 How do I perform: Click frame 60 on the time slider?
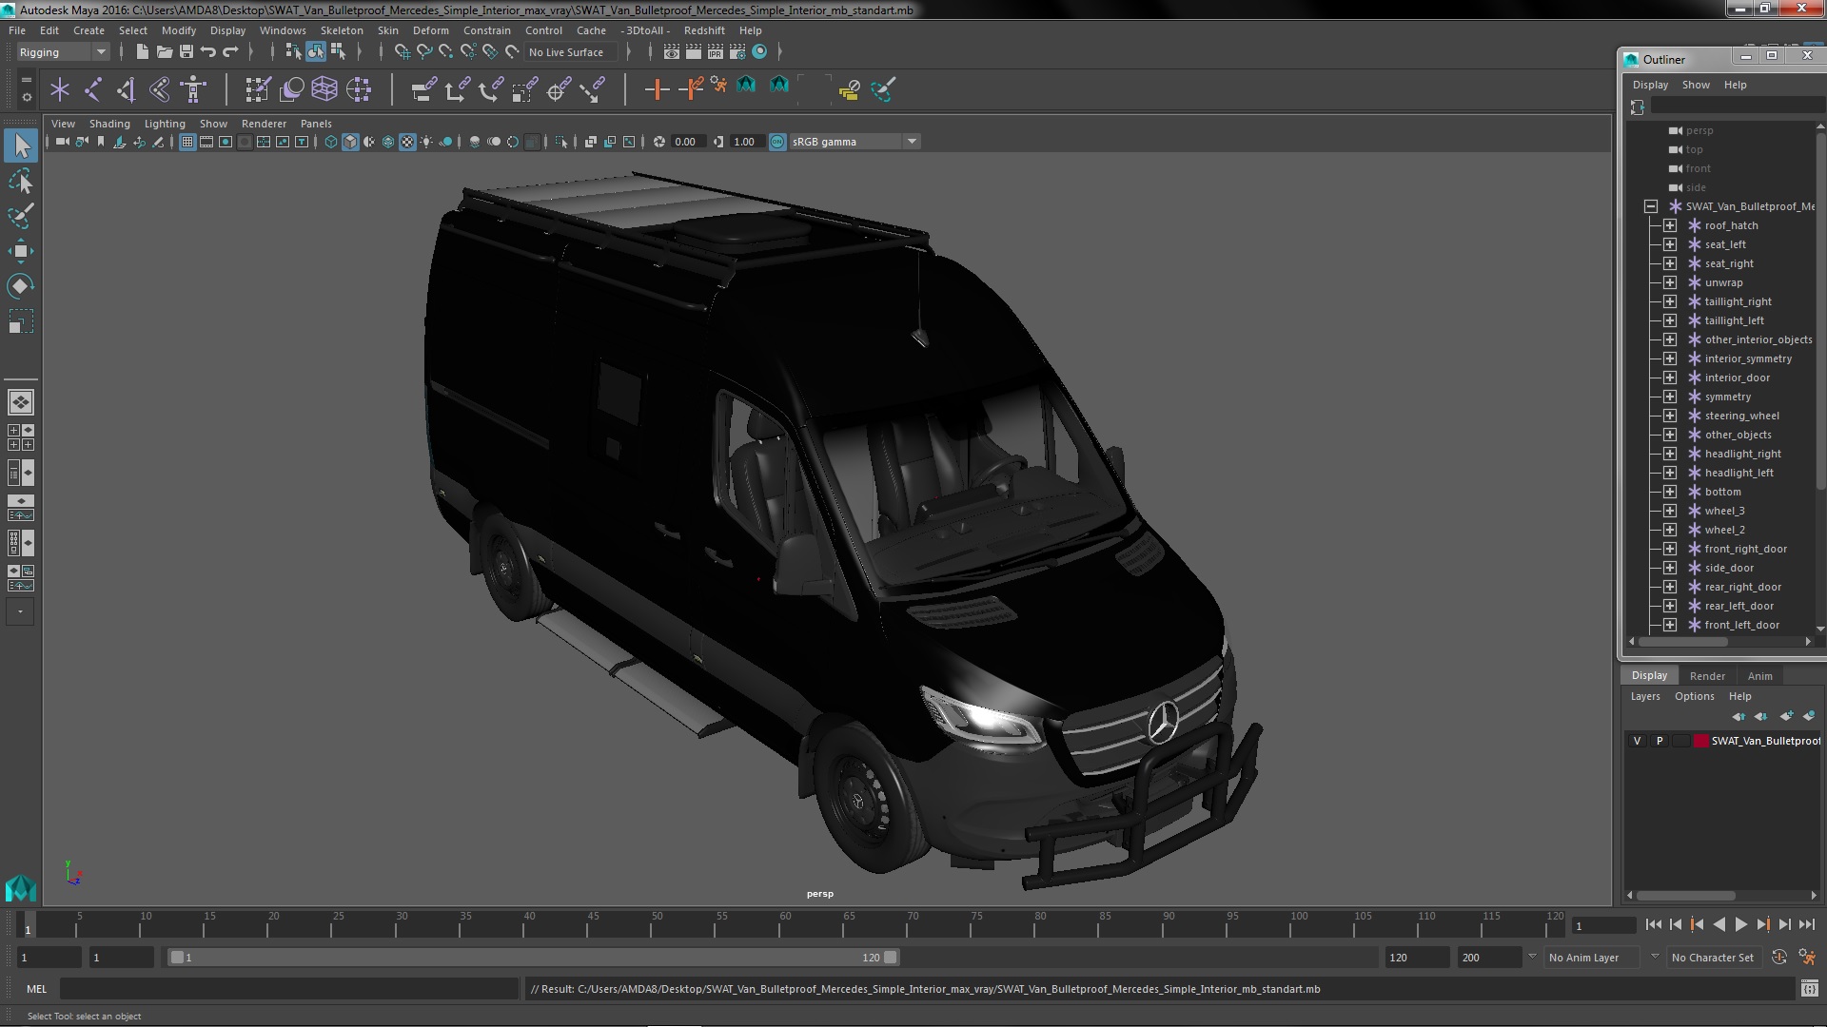click(784, 924)
